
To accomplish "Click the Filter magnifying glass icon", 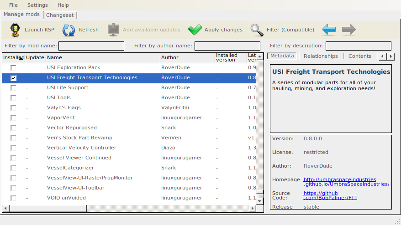I will click(257, 30).
